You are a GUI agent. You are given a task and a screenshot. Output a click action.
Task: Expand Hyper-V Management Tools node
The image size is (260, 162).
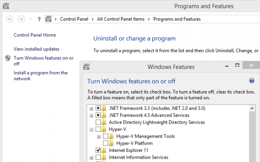[x=99, y=137]
